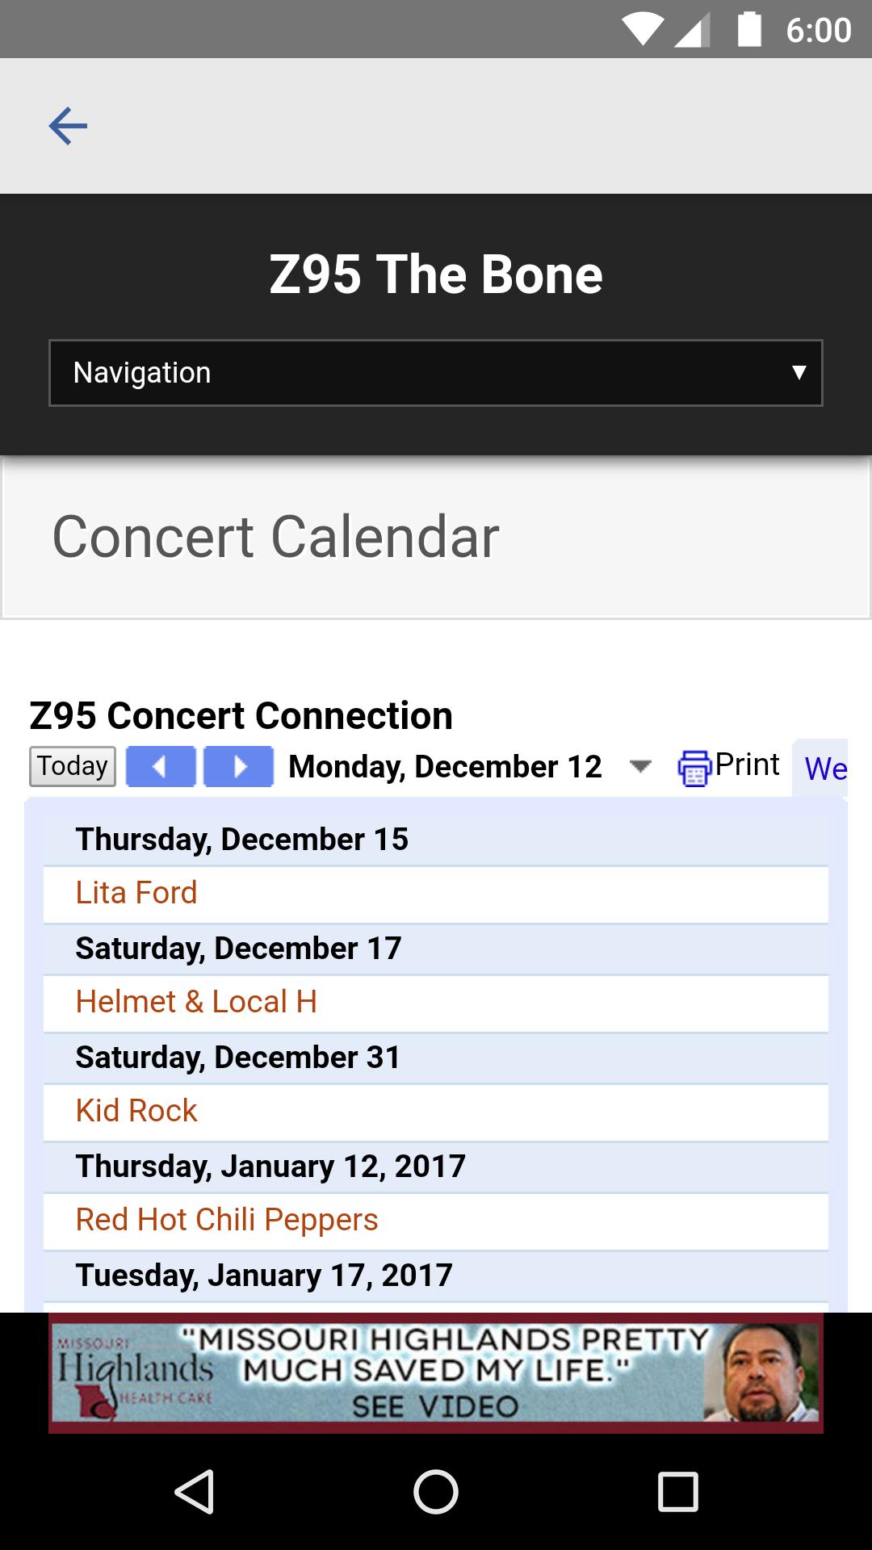
Task: Open the Red Hot Chili Peppers event
Action: point(227,1220)
